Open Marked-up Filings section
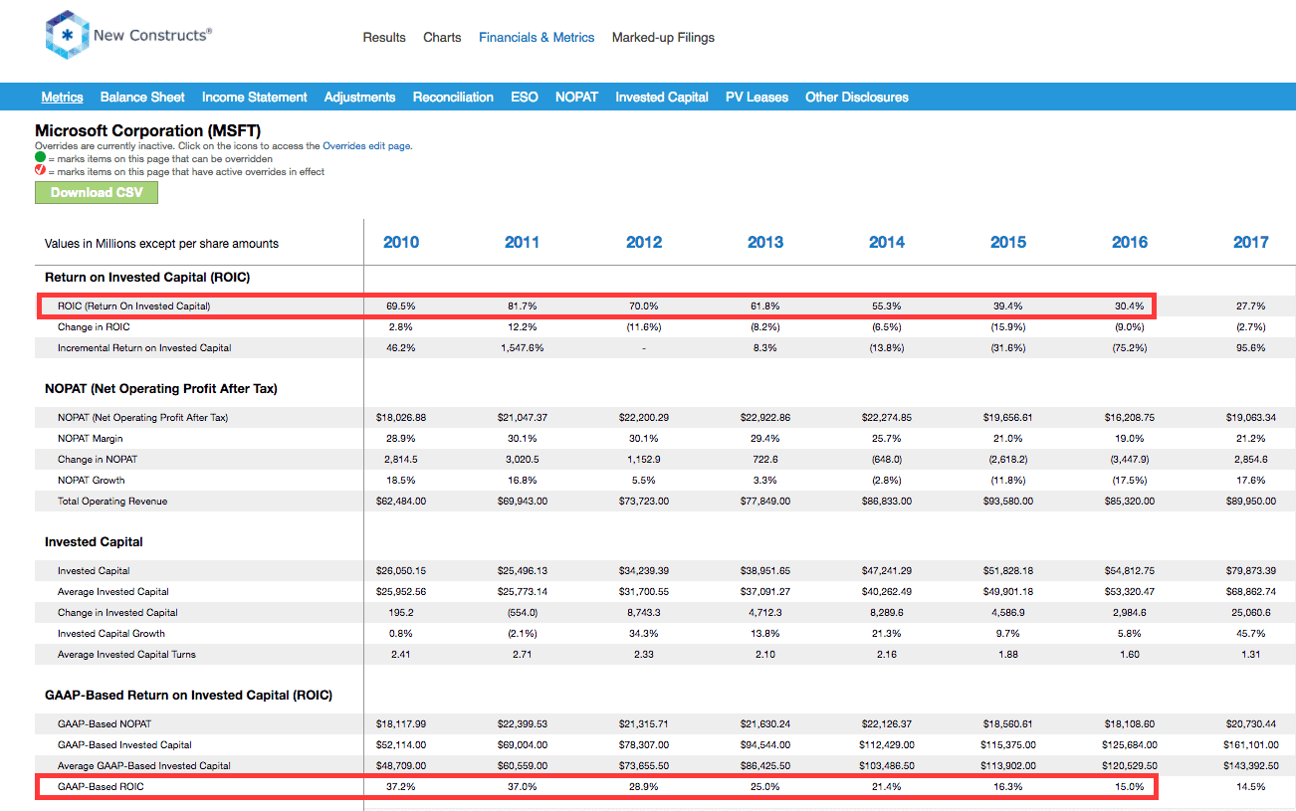The height and width of the screenshot is (811, 1296). point(663,38)
